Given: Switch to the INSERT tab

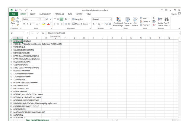Looking at the screenshot, I should tap(33, 14).
